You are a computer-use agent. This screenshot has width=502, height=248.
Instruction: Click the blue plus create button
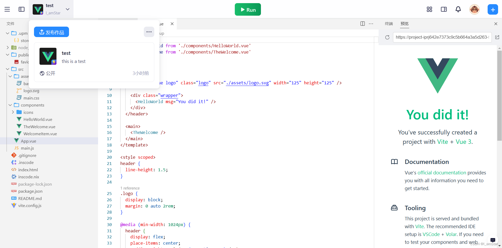point(493,10)
